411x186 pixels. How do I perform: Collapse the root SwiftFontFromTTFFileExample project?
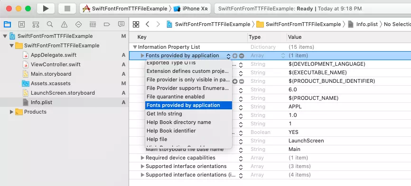tap(5, 36)
